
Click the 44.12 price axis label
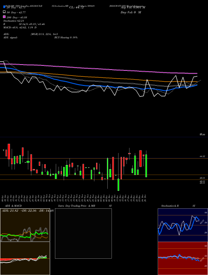[203, 156]
